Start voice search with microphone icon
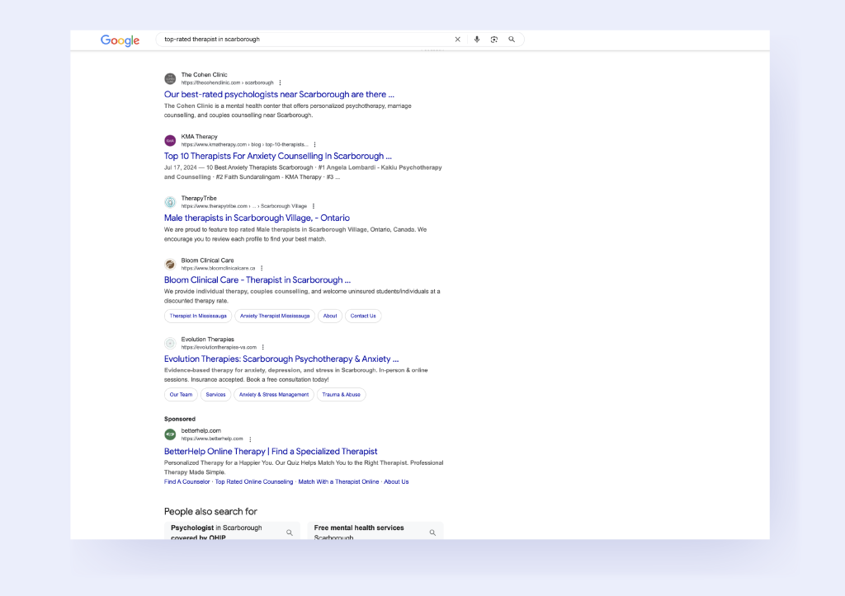845x596 pixels. [x=477, y=40]
